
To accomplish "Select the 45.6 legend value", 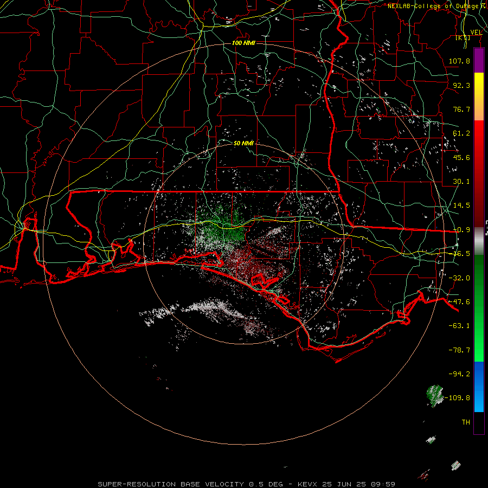I will coord(461,157).
